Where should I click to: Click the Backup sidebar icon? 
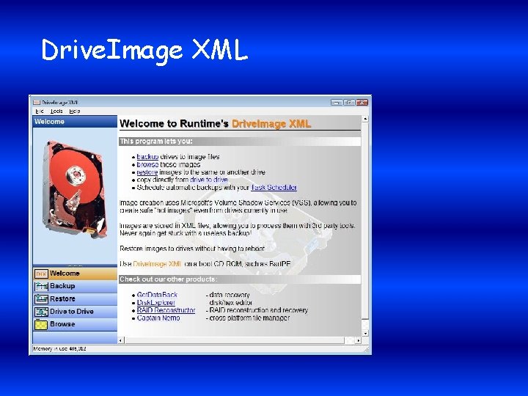[x=41, y=286]
